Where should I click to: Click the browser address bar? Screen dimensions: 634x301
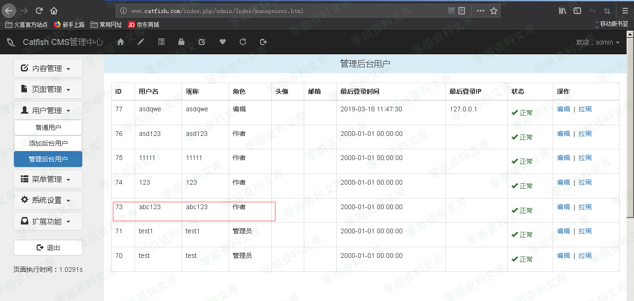[x=279, y=11]
